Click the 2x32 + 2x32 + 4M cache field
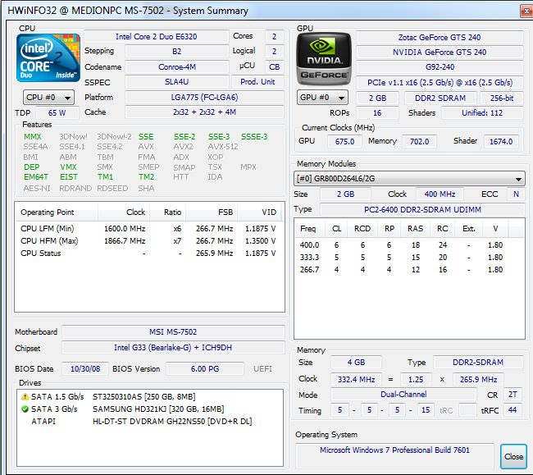This screenshot has width=533, height=475. coord(204,112)
